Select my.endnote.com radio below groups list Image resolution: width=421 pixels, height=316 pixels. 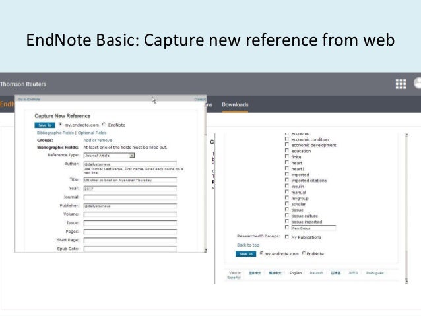tap(261, 253)
